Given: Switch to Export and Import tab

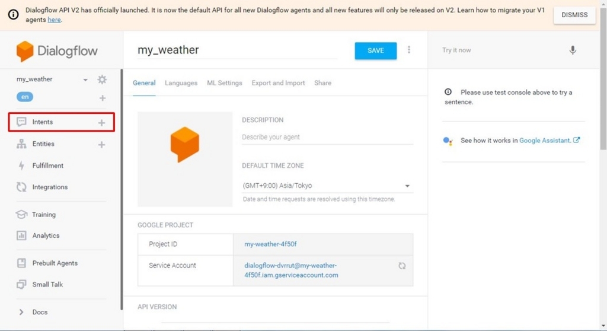Looking at the screenshot, I should tap(278, 83).
